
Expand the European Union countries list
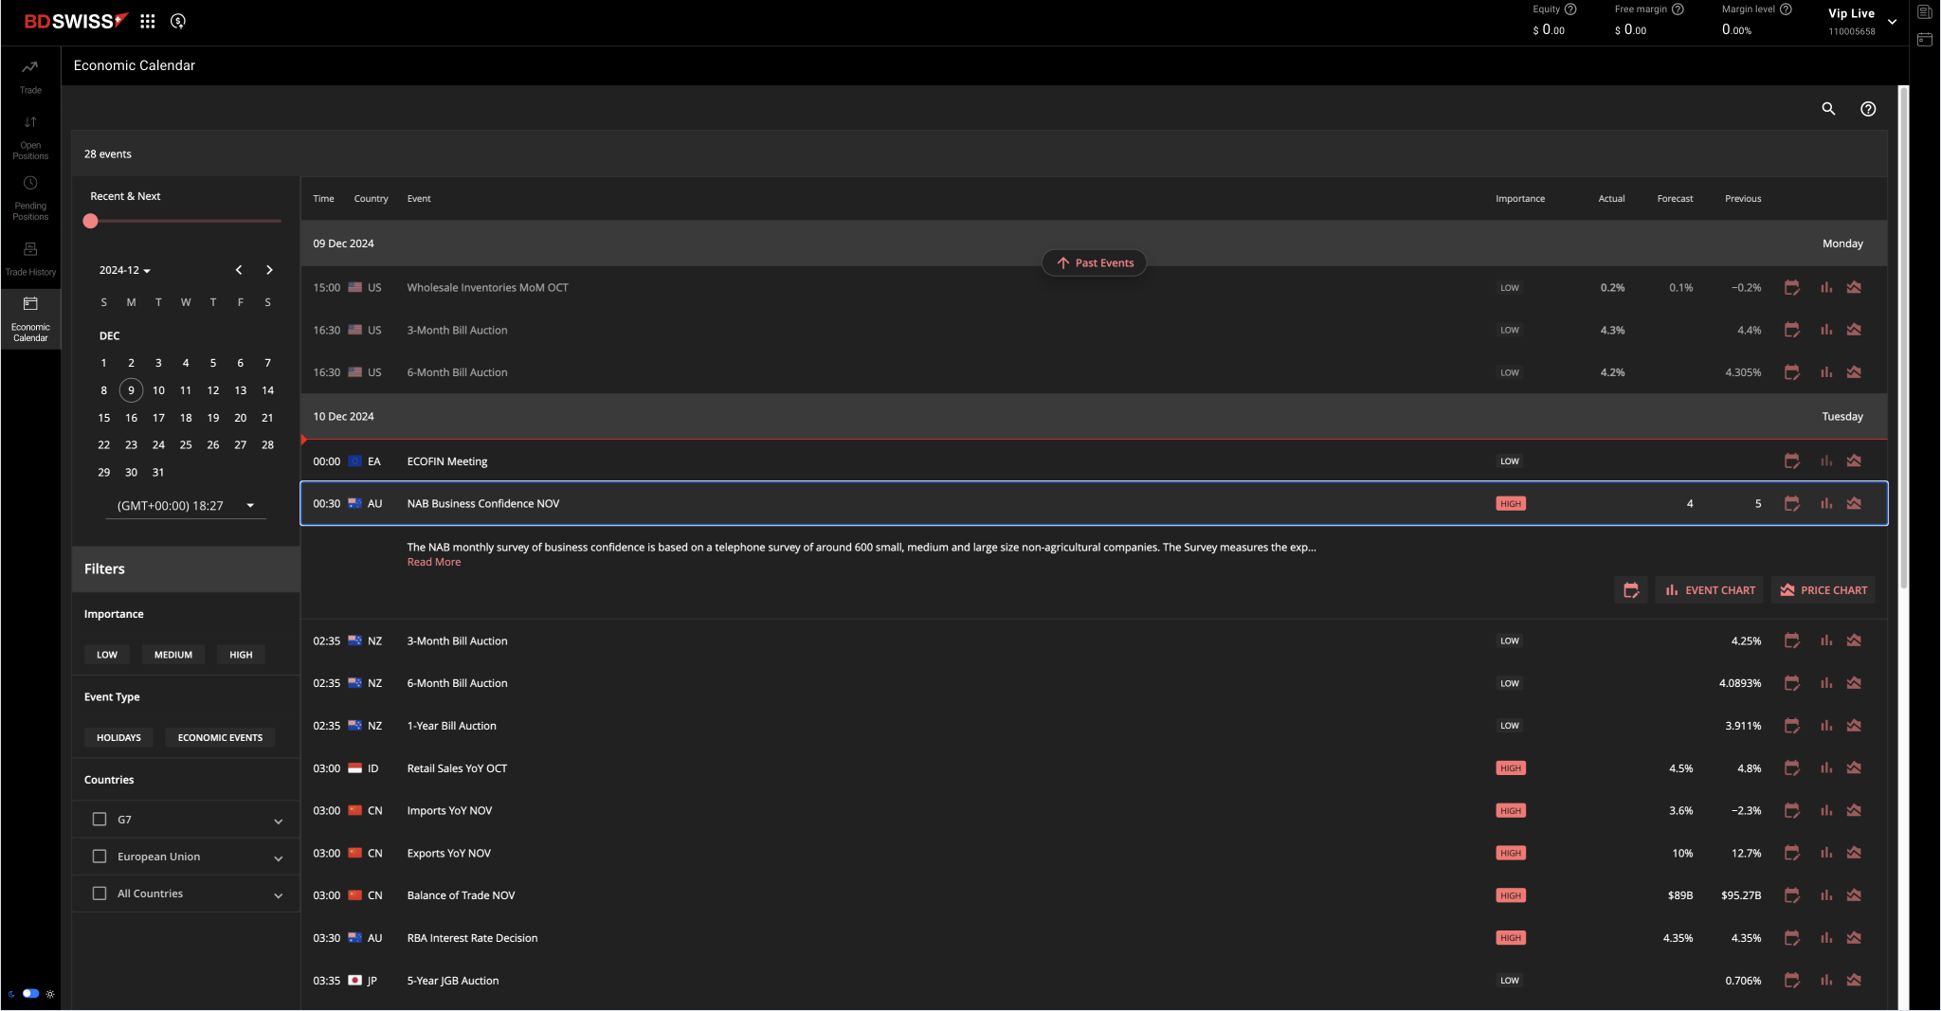(x=279, y=858)
